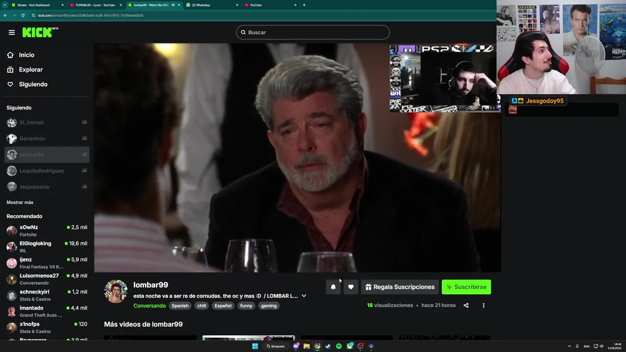Open File Explorer from the taskbar
Screen dimensions: 626x352
pos(307,346)
